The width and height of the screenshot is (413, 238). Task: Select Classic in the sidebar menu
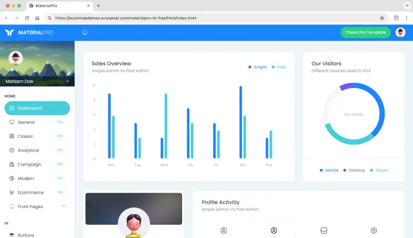(x=25, y=136)
